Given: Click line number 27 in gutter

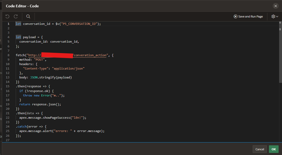Looking at the screenshot, I should [8, 140].
